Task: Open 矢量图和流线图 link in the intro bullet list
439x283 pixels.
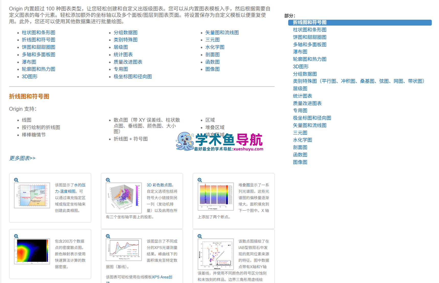Action: point(222,33)
